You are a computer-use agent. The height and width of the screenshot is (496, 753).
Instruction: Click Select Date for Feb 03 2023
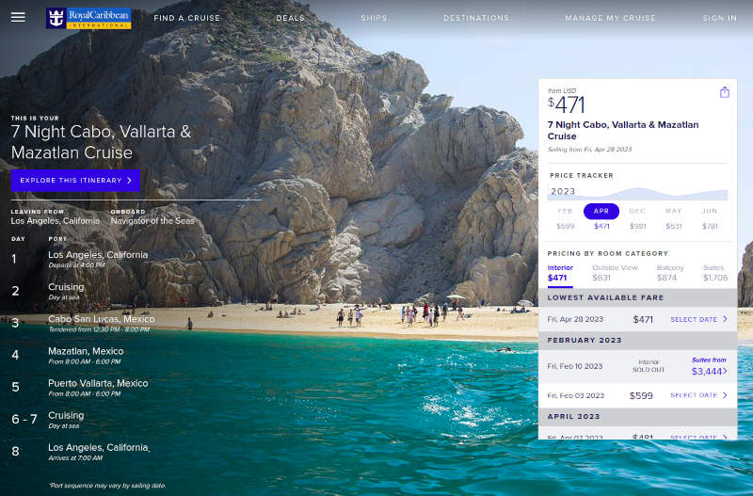tap(698, 395)
